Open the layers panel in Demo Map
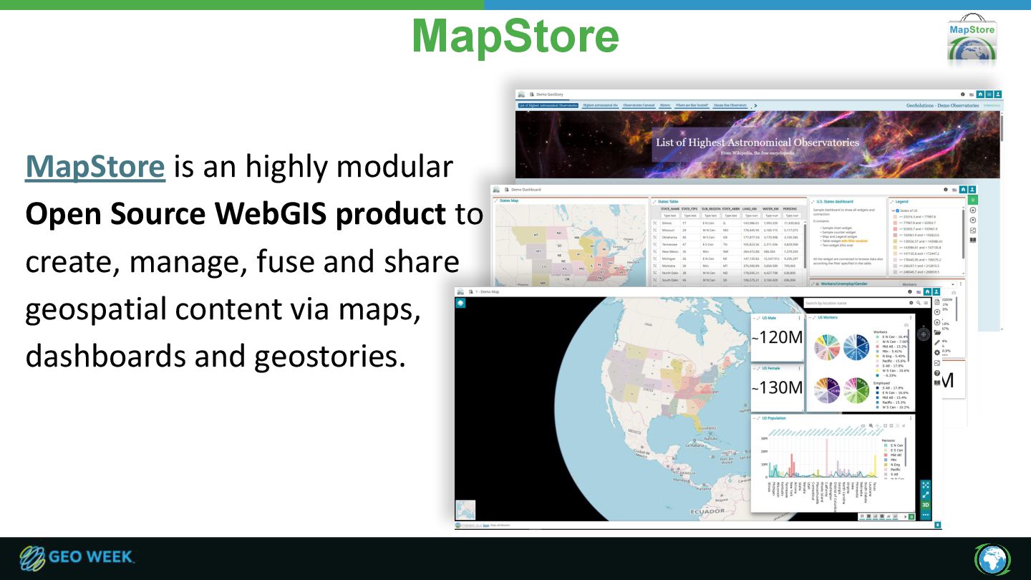 point(461,303)
